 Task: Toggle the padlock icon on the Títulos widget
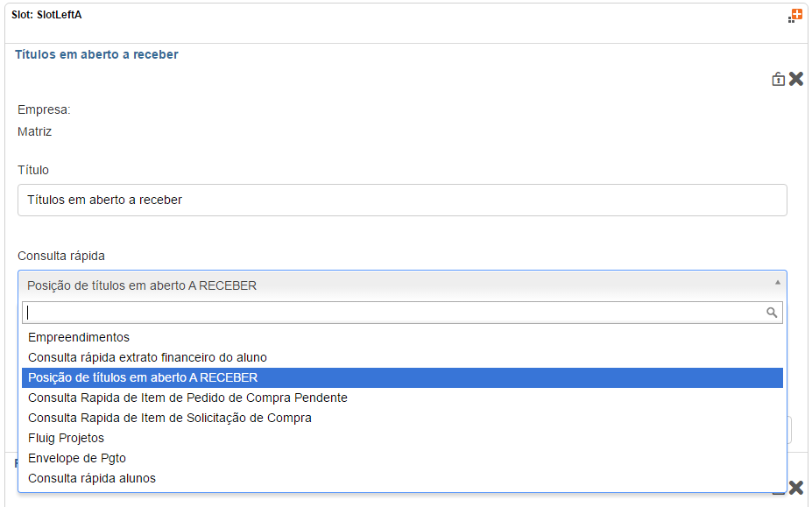click(778, 79)
